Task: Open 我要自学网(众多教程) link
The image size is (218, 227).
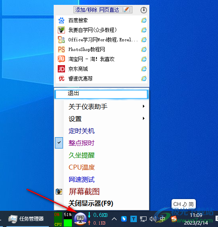Action: click(92, 30)
